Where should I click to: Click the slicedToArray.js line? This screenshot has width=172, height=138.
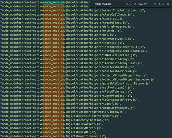66,92
